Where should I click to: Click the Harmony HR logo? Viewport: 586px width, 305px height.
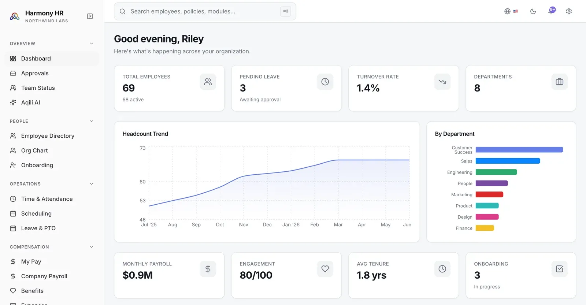tap(15, 16)
